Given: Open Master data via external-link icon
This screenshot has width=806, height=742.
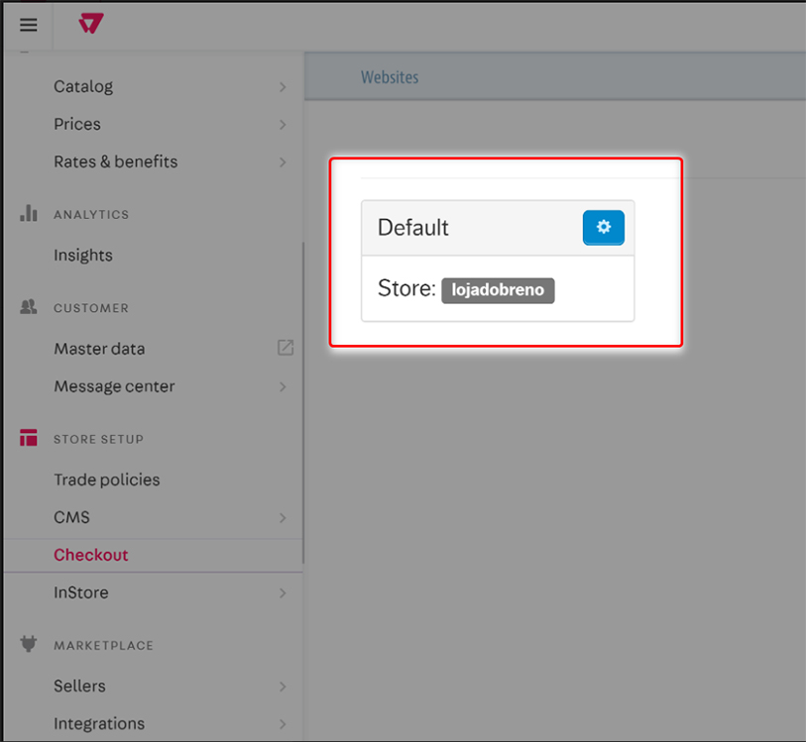Looking at the screenshot, I should coord(286,348).
